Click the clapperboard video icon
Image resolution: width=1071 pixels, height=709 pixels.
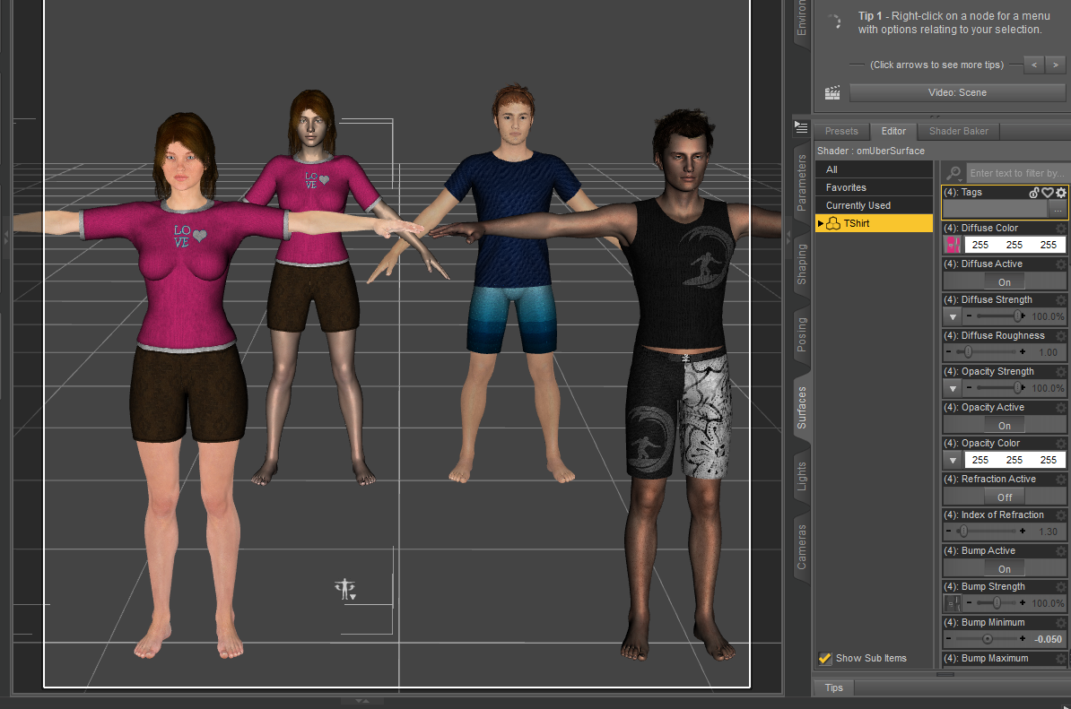pos(832,92)
